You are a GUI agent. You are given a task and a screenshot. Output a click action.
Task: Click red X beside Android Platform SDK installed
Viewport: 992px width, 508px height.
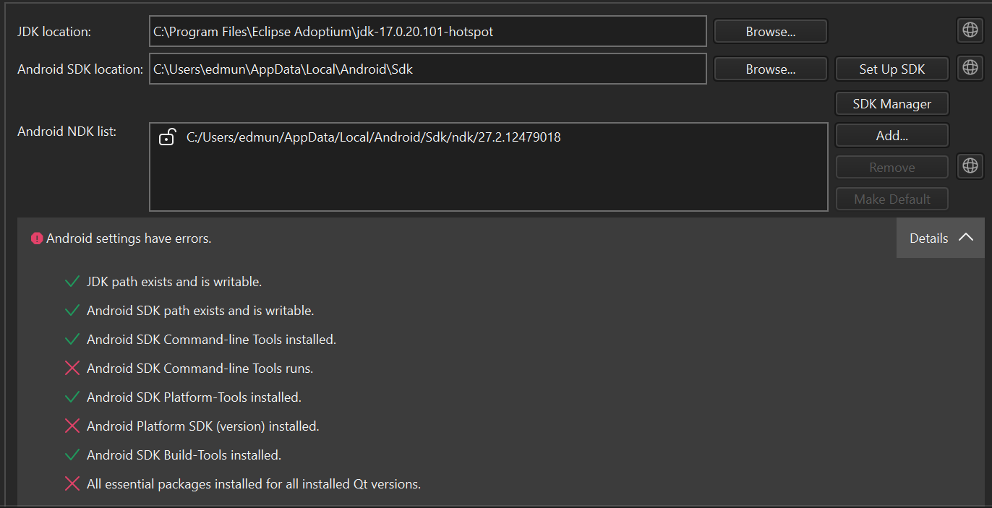coord(72,426)
